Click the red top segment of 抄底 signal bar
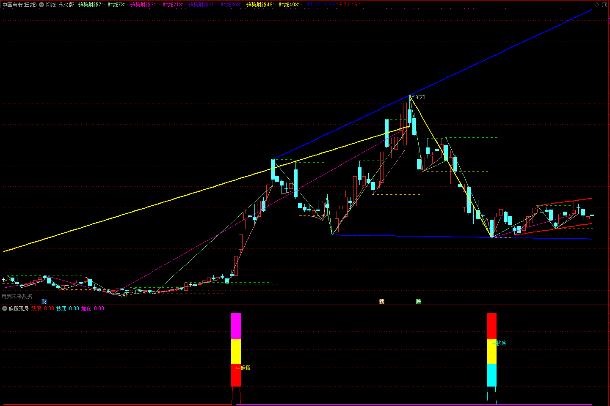 491,326
